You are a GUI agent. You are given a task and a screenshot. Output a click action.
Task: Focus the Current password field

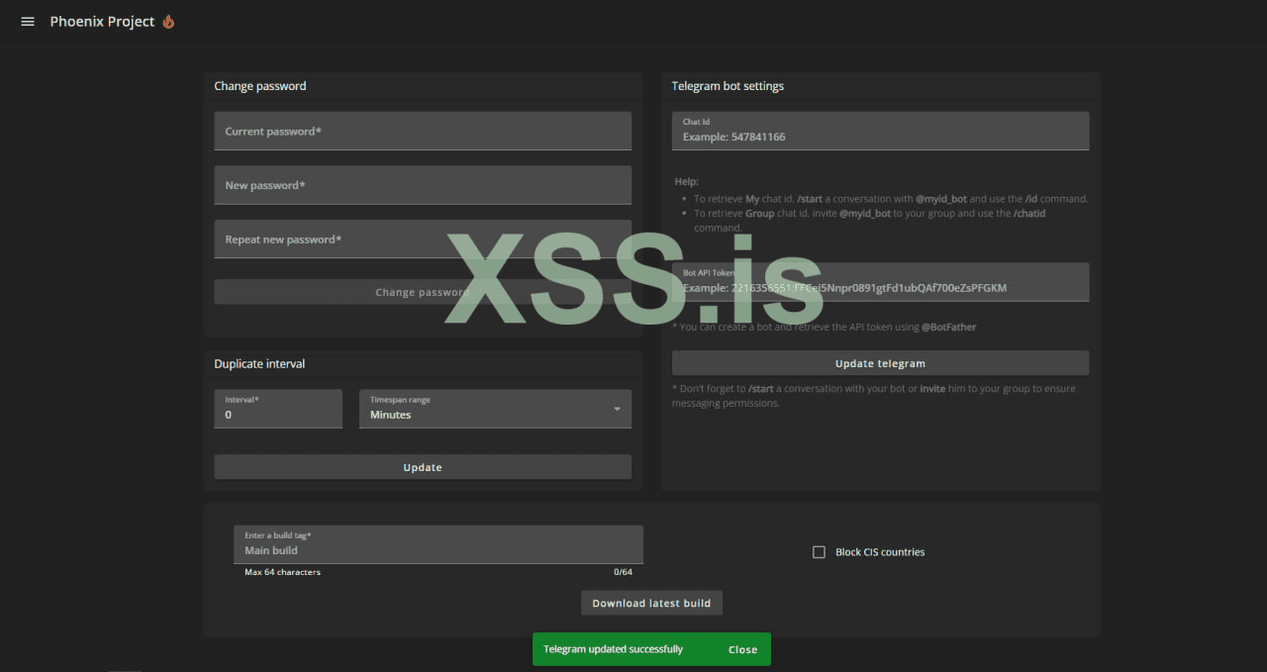tap(423, 131)
